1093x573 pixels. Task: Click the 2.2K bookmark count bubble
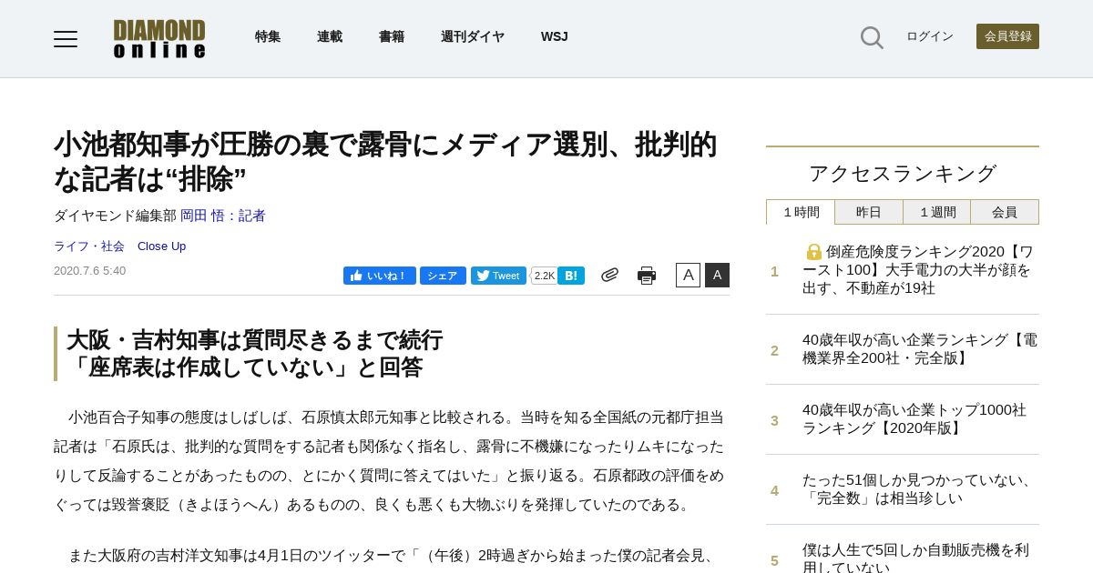click(544, 276)
